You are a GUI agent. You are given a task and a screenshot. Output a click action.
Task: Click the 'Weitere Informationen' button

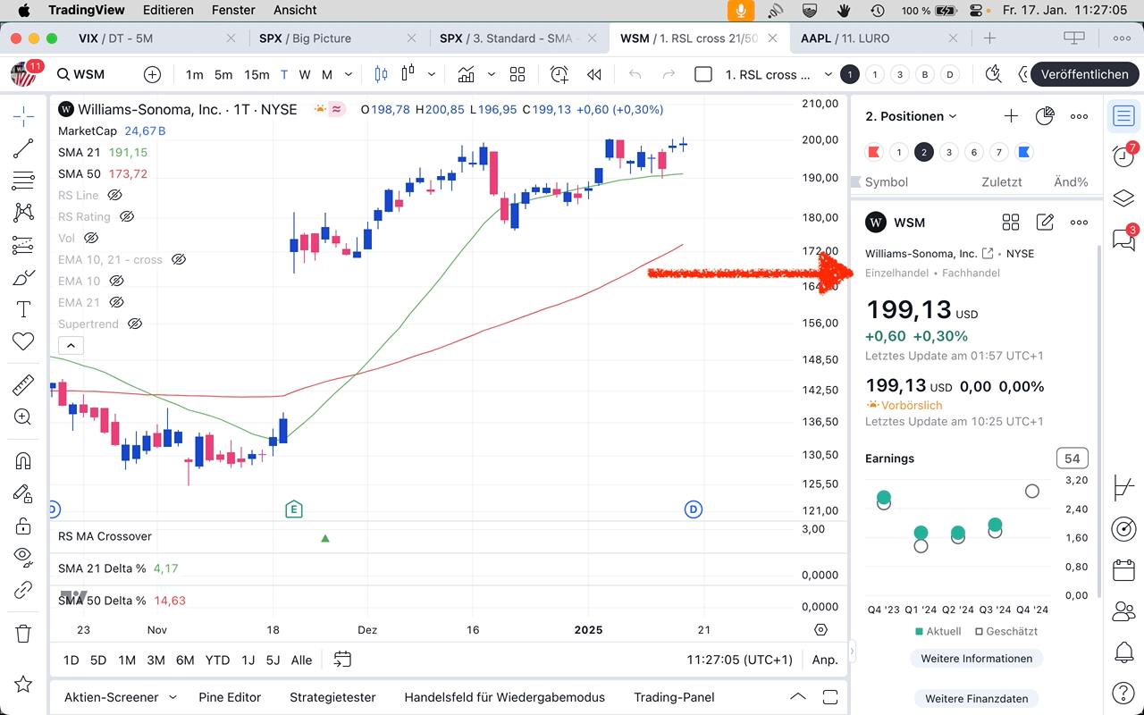point(976,659)
